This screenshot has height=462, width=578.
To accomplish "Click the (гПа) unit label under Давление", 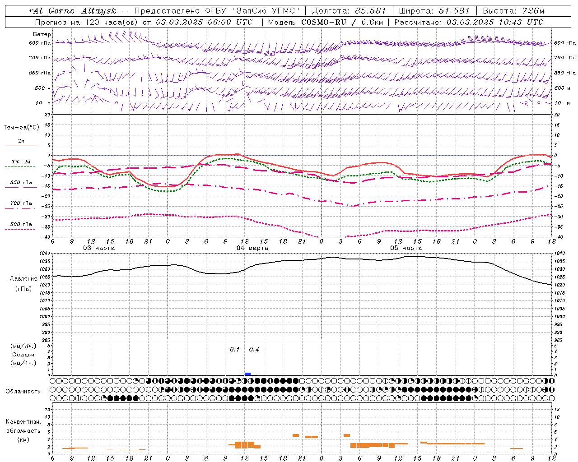I will click(x=23, y=289).
